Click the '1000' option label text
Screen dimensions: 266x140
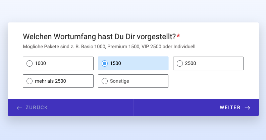(x=40, y=63)
